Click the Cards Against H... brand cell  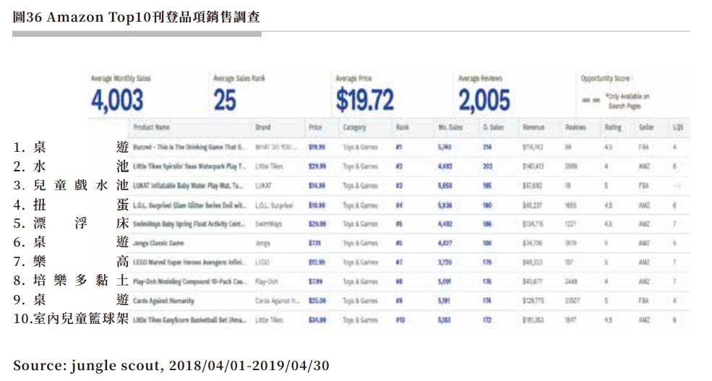278,301
